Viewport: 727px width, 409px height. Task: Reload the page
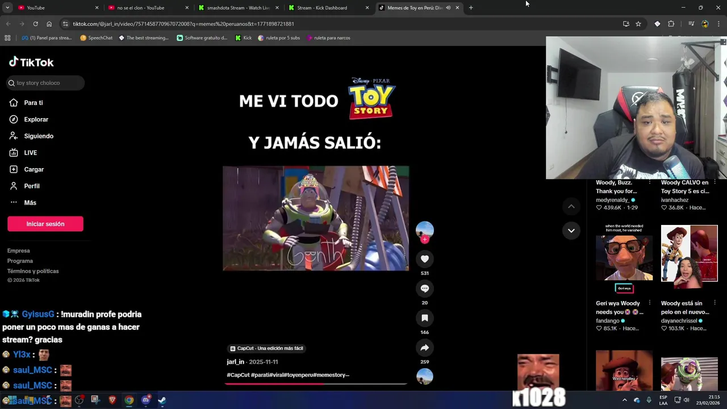35,24
